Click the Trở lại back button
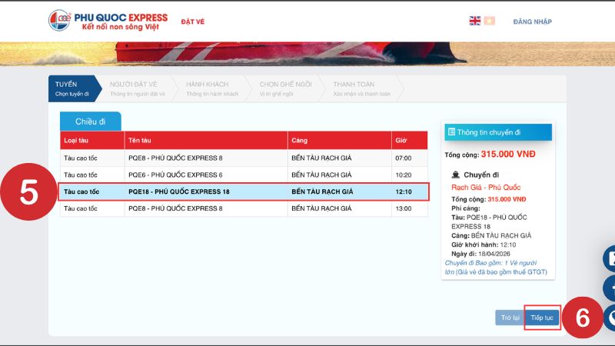Screen dimensions: 615x346 pyautogui.click(x=510, y=318)
